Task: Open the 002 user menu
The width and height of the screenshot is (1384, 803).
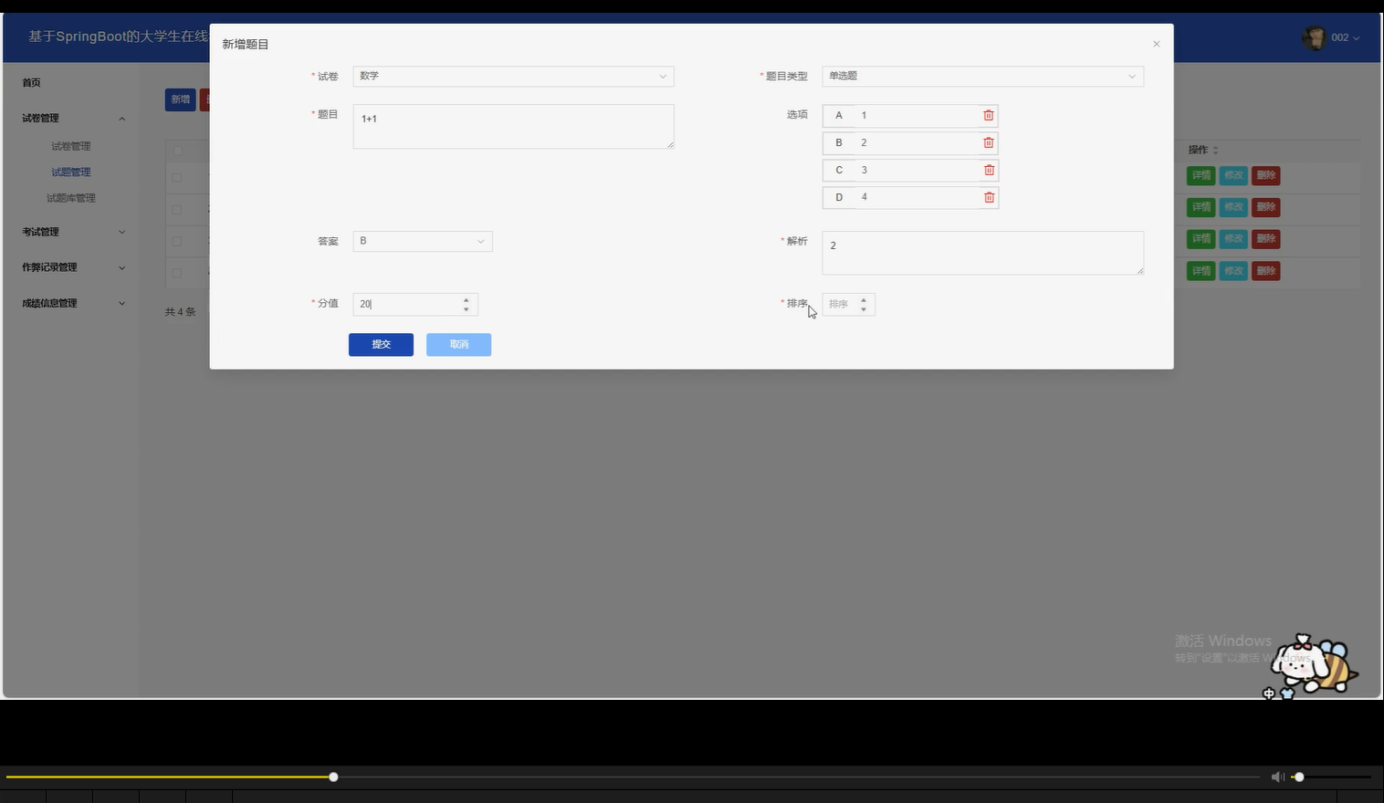Action: (1345, 37)
